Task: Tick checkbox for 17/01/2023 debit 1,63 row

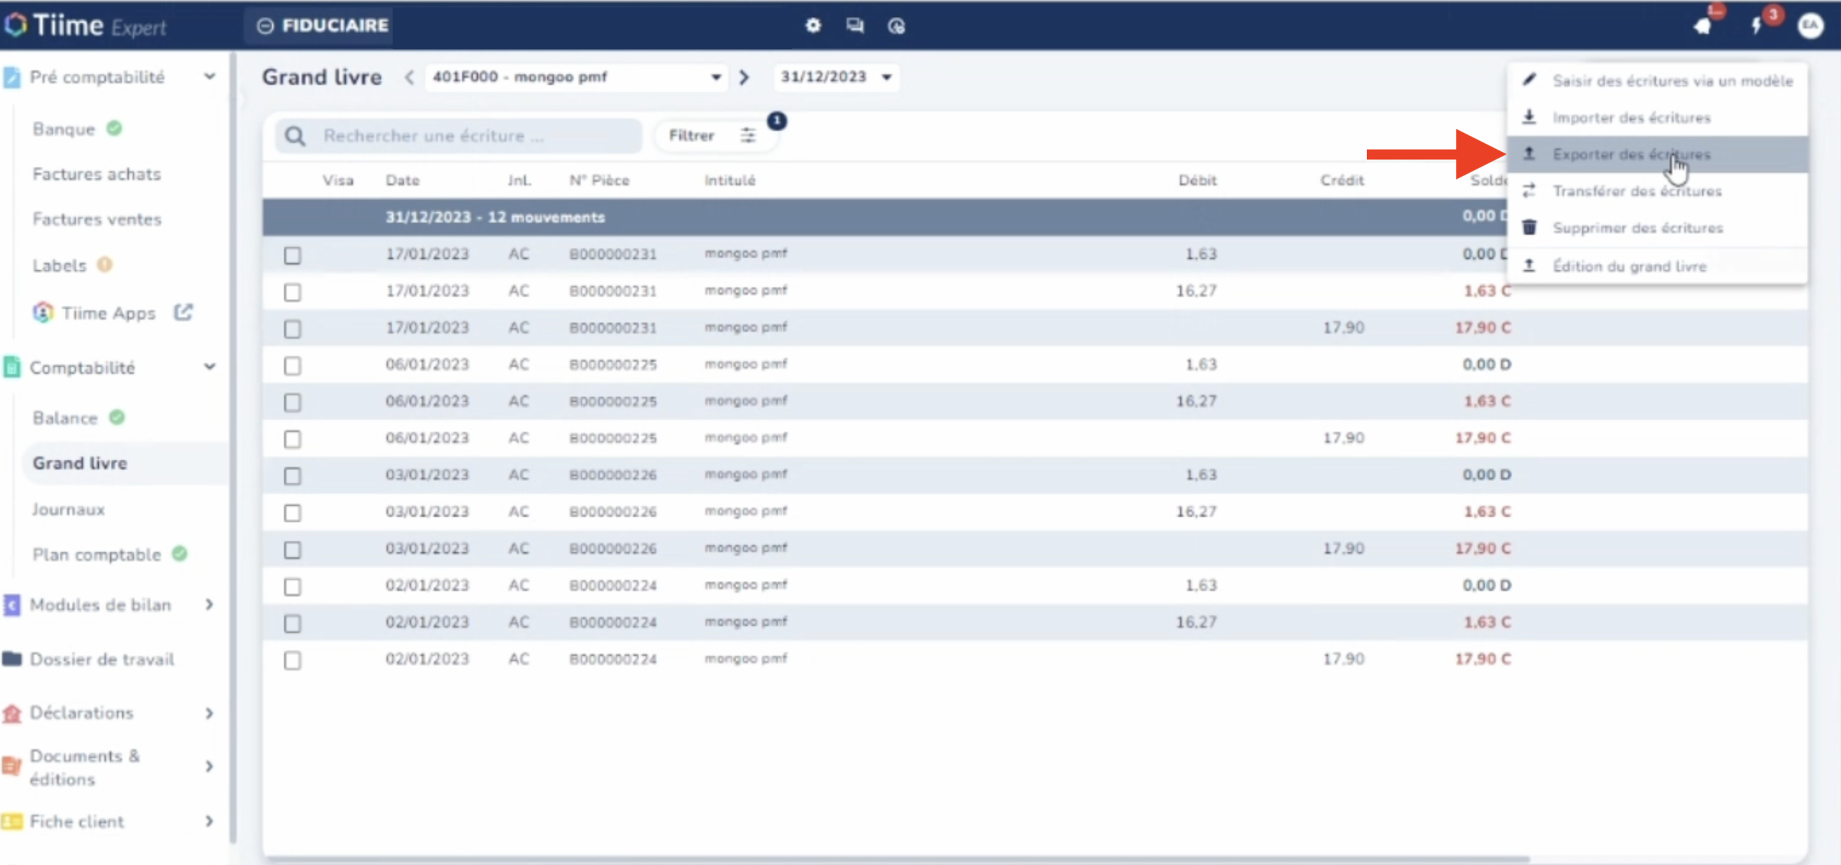Action: click(292, 255)
